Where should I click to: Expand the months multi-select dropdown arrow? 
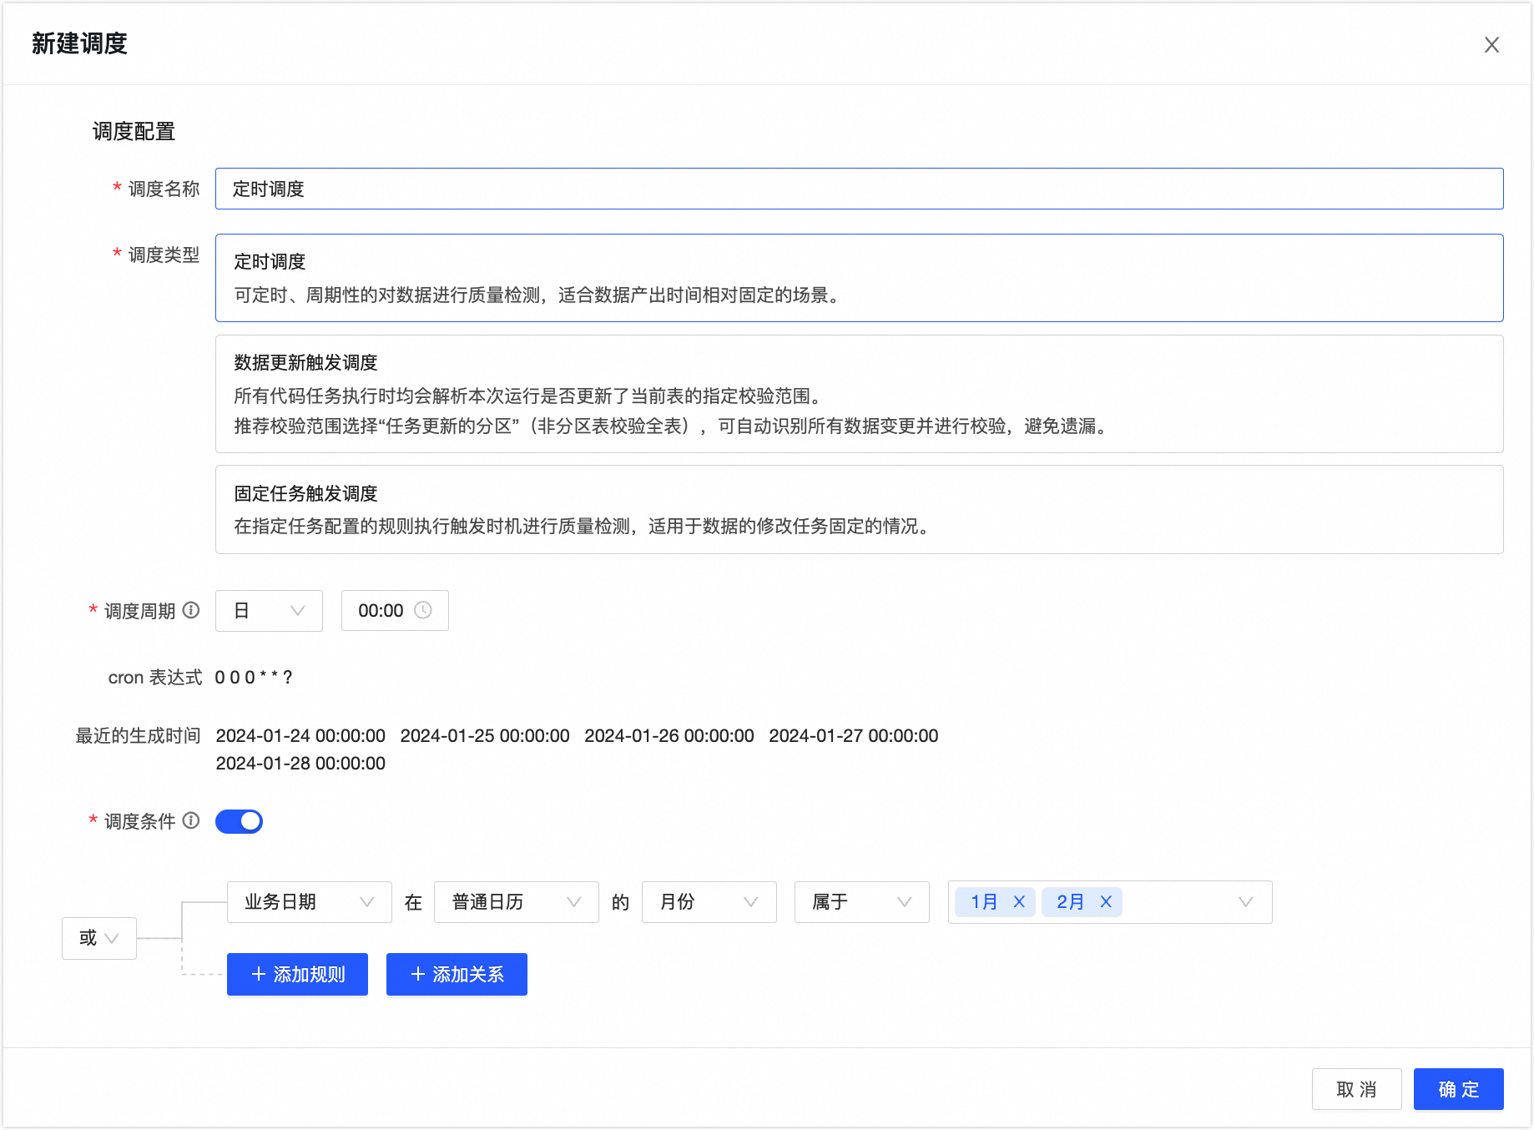(1245, 902)
